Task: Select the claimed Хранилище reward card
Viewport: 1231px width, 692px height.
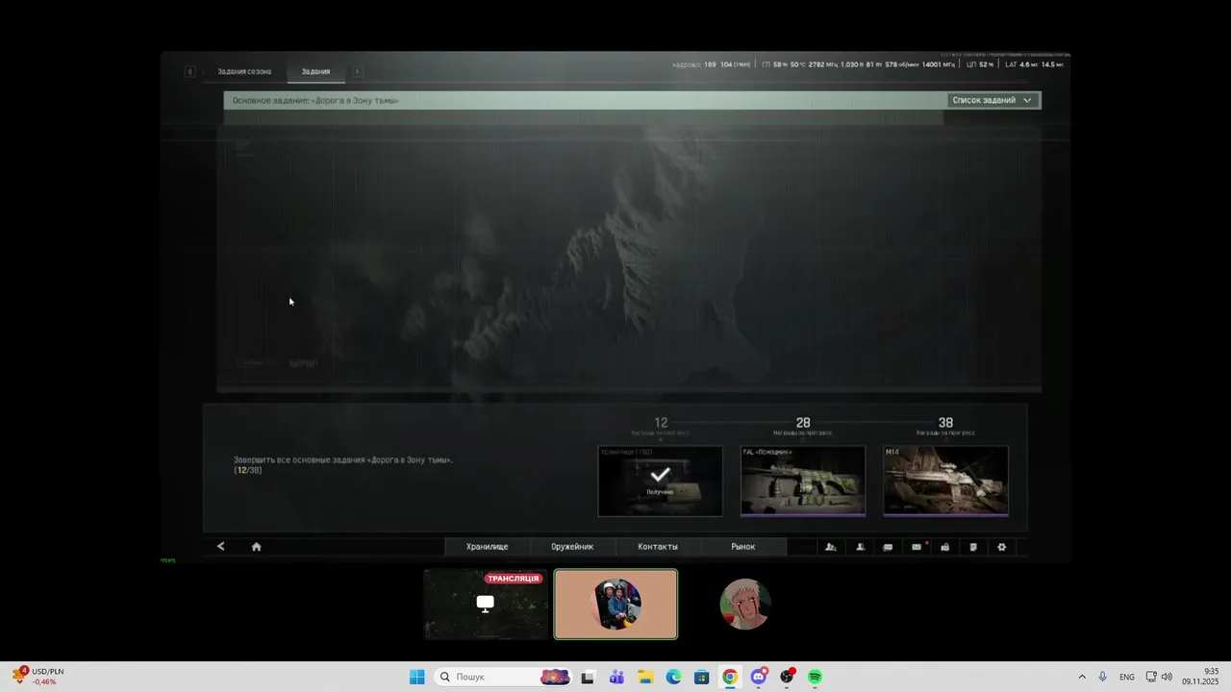Action: point(660,481)
